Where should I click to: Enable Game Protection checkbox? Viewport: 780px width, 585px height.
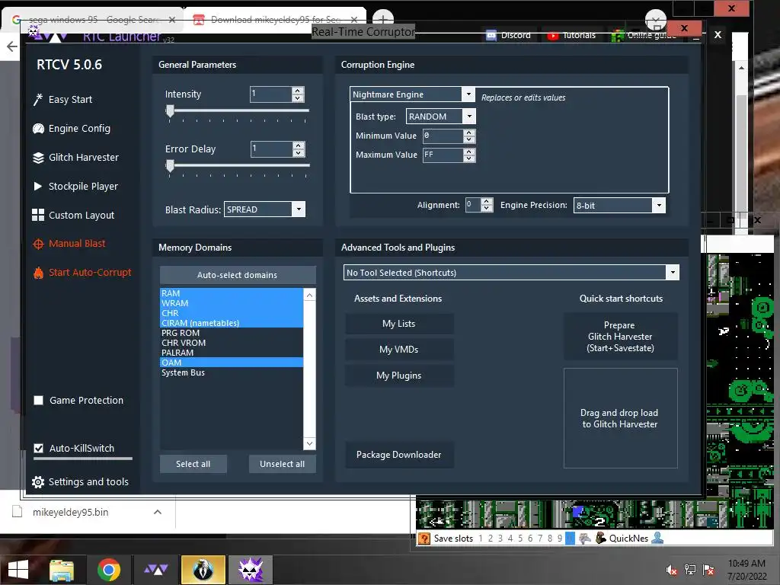coord(38,401)
